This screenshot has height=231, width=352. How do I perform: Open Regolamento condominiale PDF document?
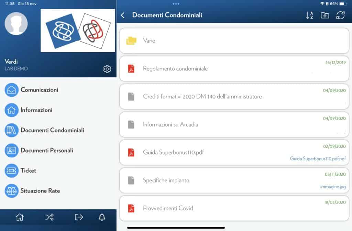click(234, 68)
